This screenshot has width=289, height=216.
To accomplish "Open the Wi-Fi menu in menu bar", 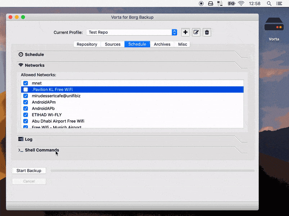I will pos(241,3).
